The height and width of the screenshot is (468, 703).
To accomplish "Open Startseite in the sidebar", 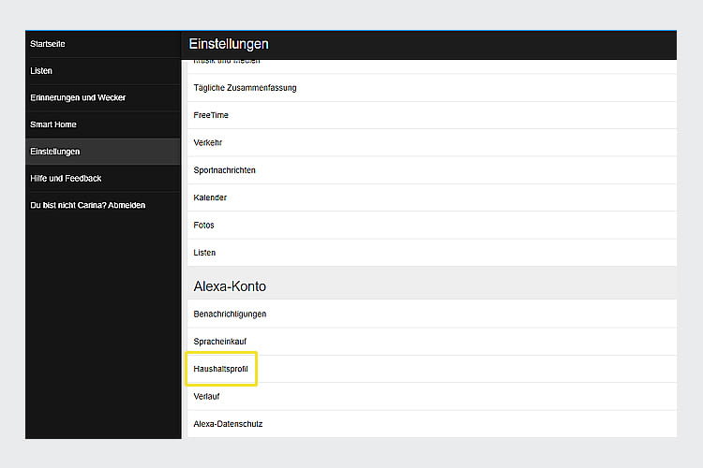I will pos(103,44).
